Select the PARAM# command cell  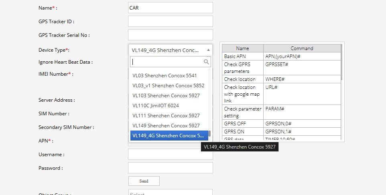302,112
